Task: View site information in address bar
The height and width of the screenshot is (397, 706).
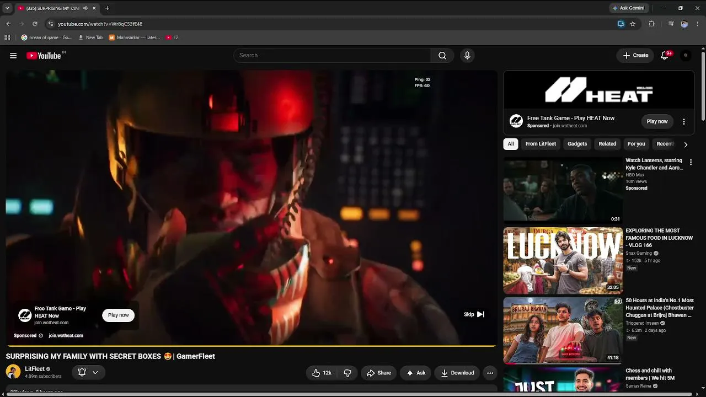Action: coord(50,24)
